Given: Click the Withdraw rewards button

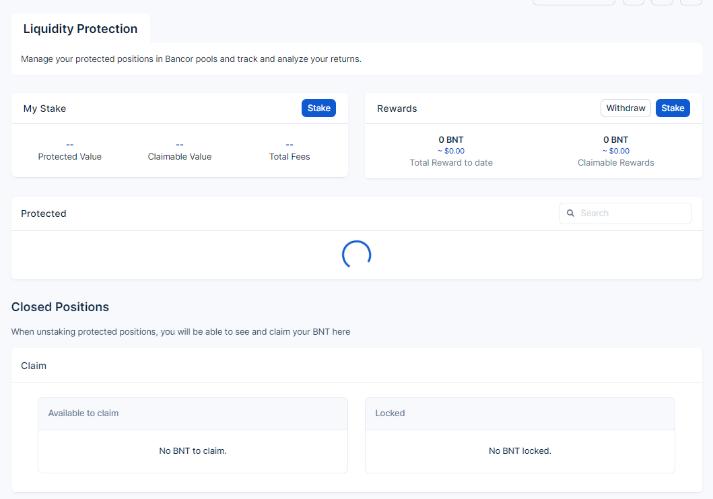Looking at the screenshot, I should (x=625, y=108).
